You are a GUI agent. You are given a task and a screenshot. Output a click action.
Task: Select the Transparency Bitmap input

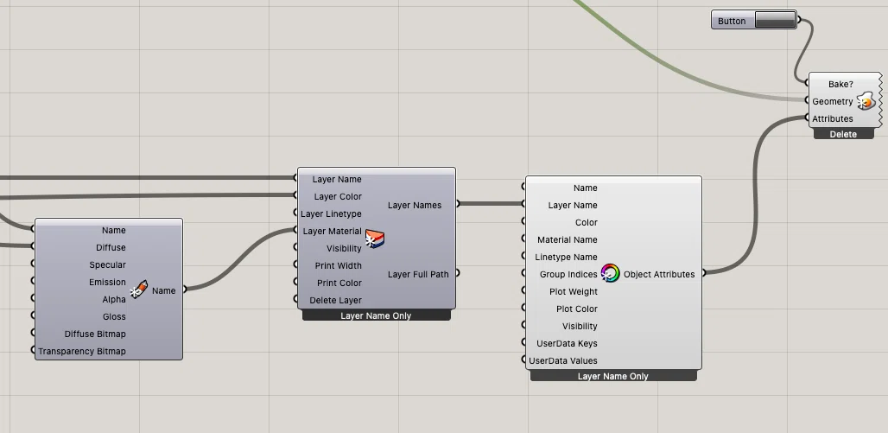point(82,352)
